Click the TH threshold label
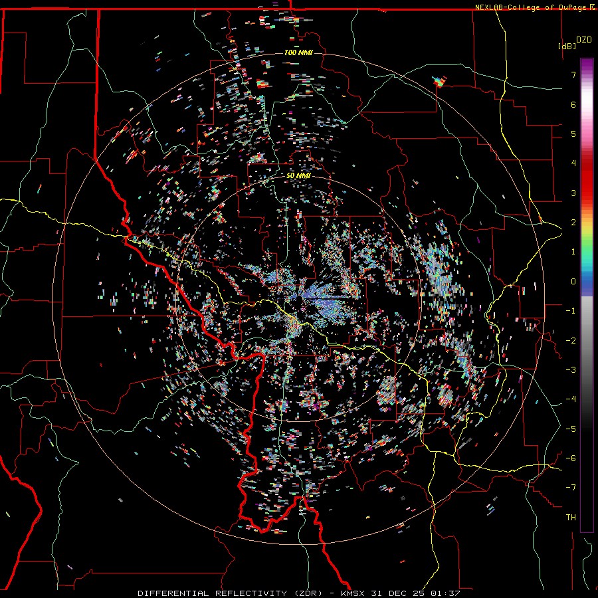The width and height of the screenshot is (598, 598). pos(571,518)
